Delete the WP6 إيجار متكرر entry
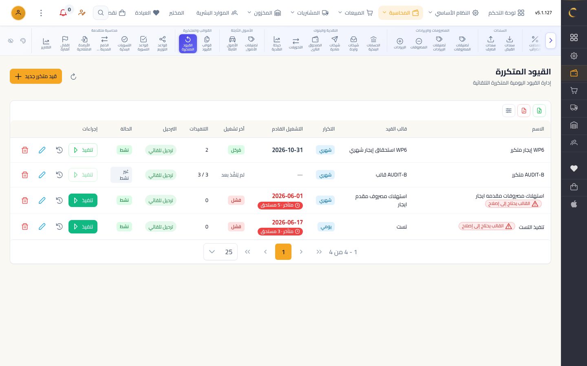 (x=25, y=150)
